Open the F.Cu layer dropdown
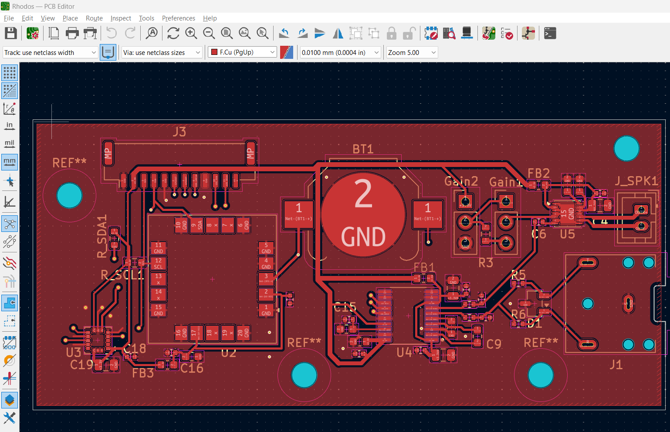This screenshot has width=670, height=432. (242, 51)
